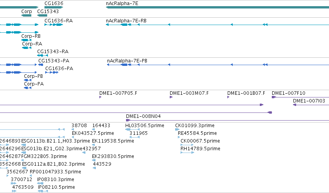
Task: Select the EST label 2646893
Action: 10,141
